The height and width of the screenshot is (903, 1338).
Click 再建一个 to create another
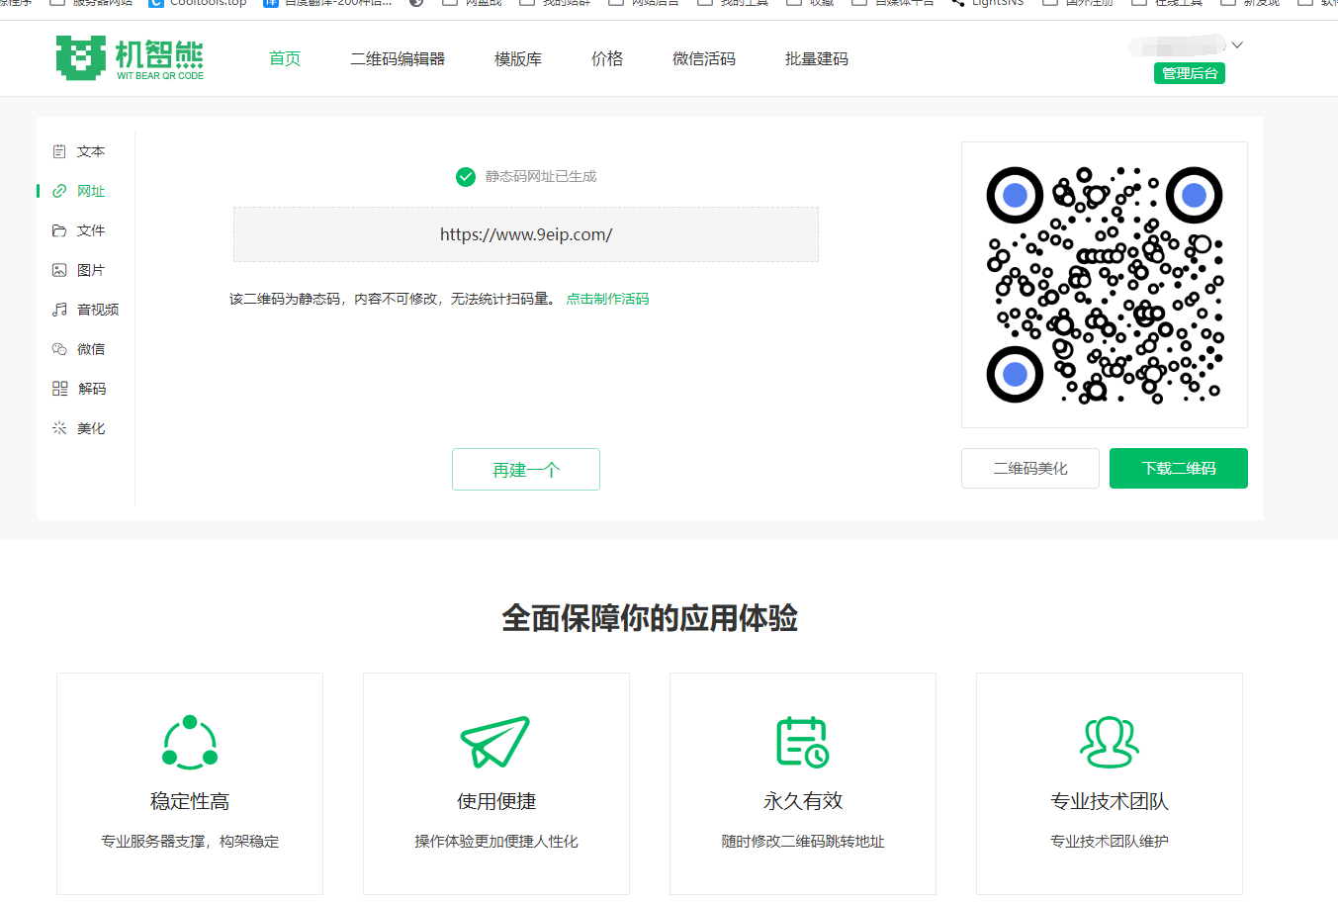click(x=526, y=469)
